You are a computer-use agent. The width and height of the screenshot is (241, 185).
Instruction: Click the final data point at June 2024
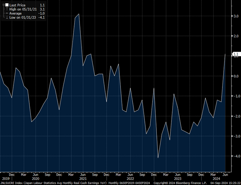[226, 54]
